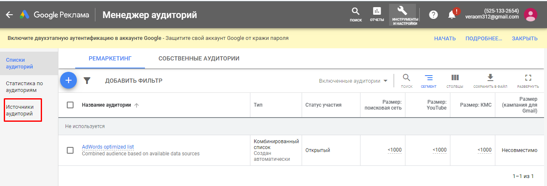Screen dimensions: 547x186
Task: Open the help question mark icon
Action: [x=433, y=15]
